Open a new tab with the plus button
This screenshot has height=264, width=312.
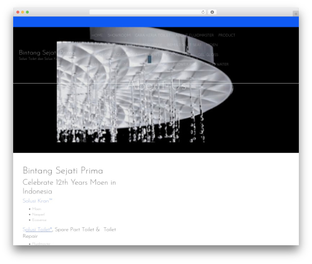click(x=296, y=14)
